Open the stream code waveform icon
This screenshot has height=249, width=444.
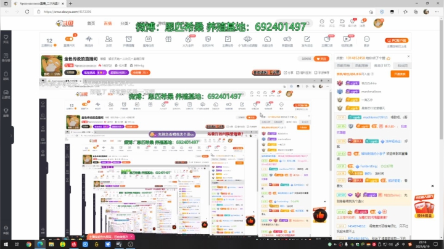point(89,39)
